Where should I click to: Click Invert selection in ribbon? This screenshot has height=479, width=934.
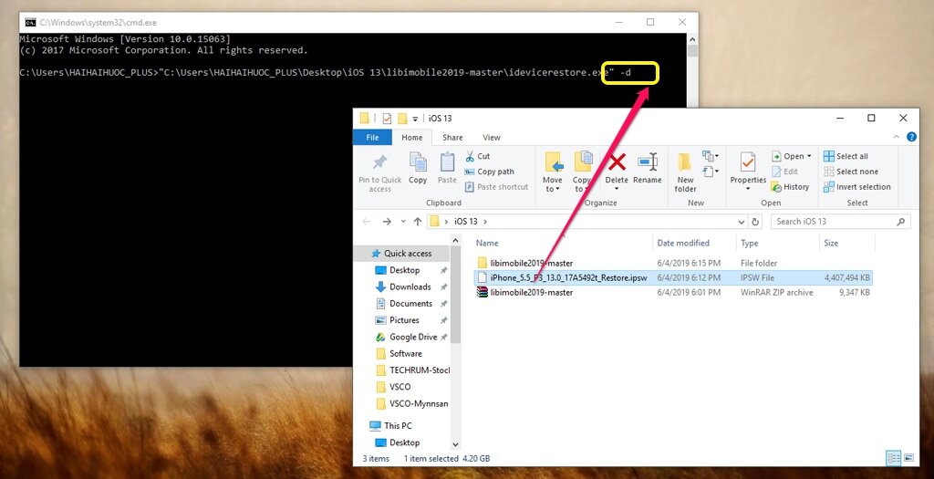click(x=857, y=187)
